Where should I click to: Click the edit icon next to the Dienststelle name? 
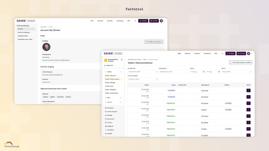coord(121,60)
